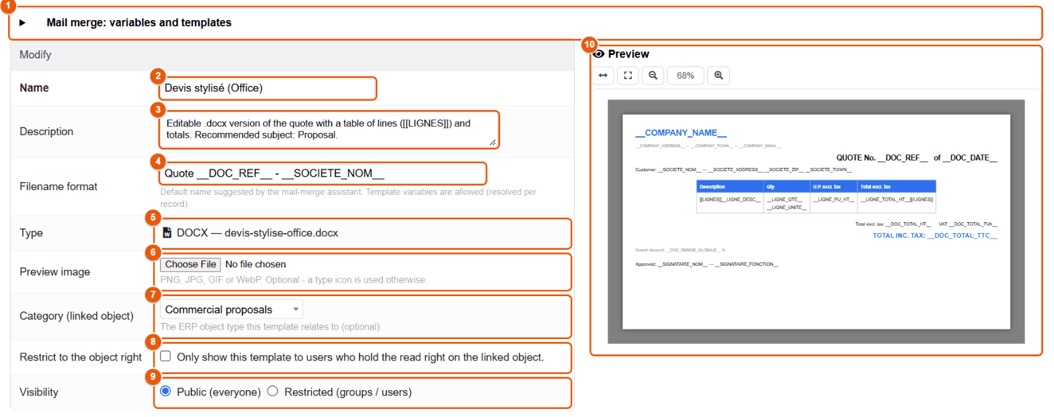The width and height of the screenshot is (1054, 417).
Task: Click the DOCX file type icon
Action: pyautogui.click(x=167, y=234)
